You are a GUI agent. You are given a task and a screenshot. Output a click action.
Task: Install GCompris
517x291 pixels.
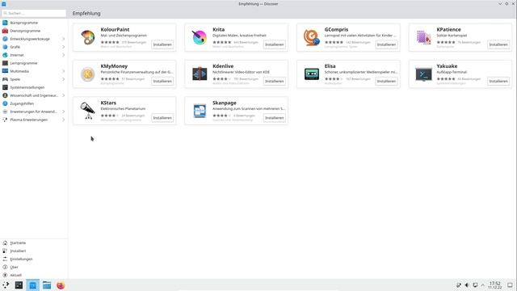pos(386,44)
